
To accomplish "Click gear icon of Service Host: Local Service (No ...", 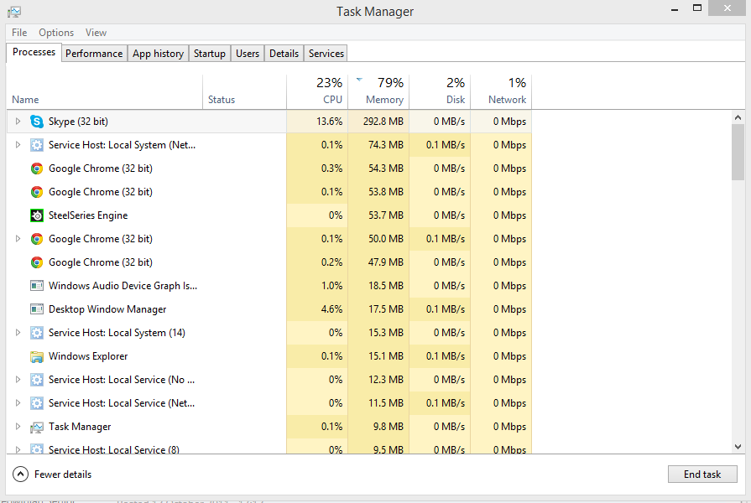I will coord(37,380).
